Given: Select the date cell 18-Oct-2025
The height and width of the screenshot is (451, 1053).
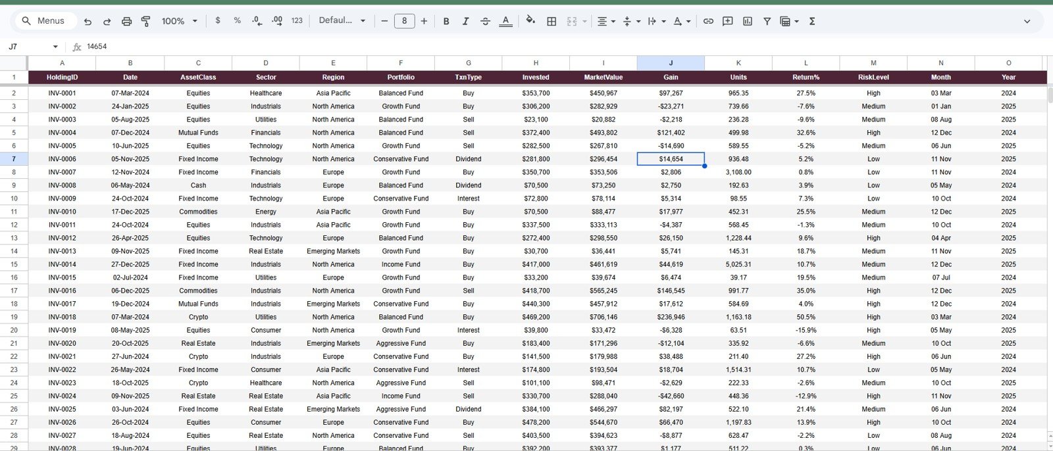Looking at the screenshot, I should [130, 383].
